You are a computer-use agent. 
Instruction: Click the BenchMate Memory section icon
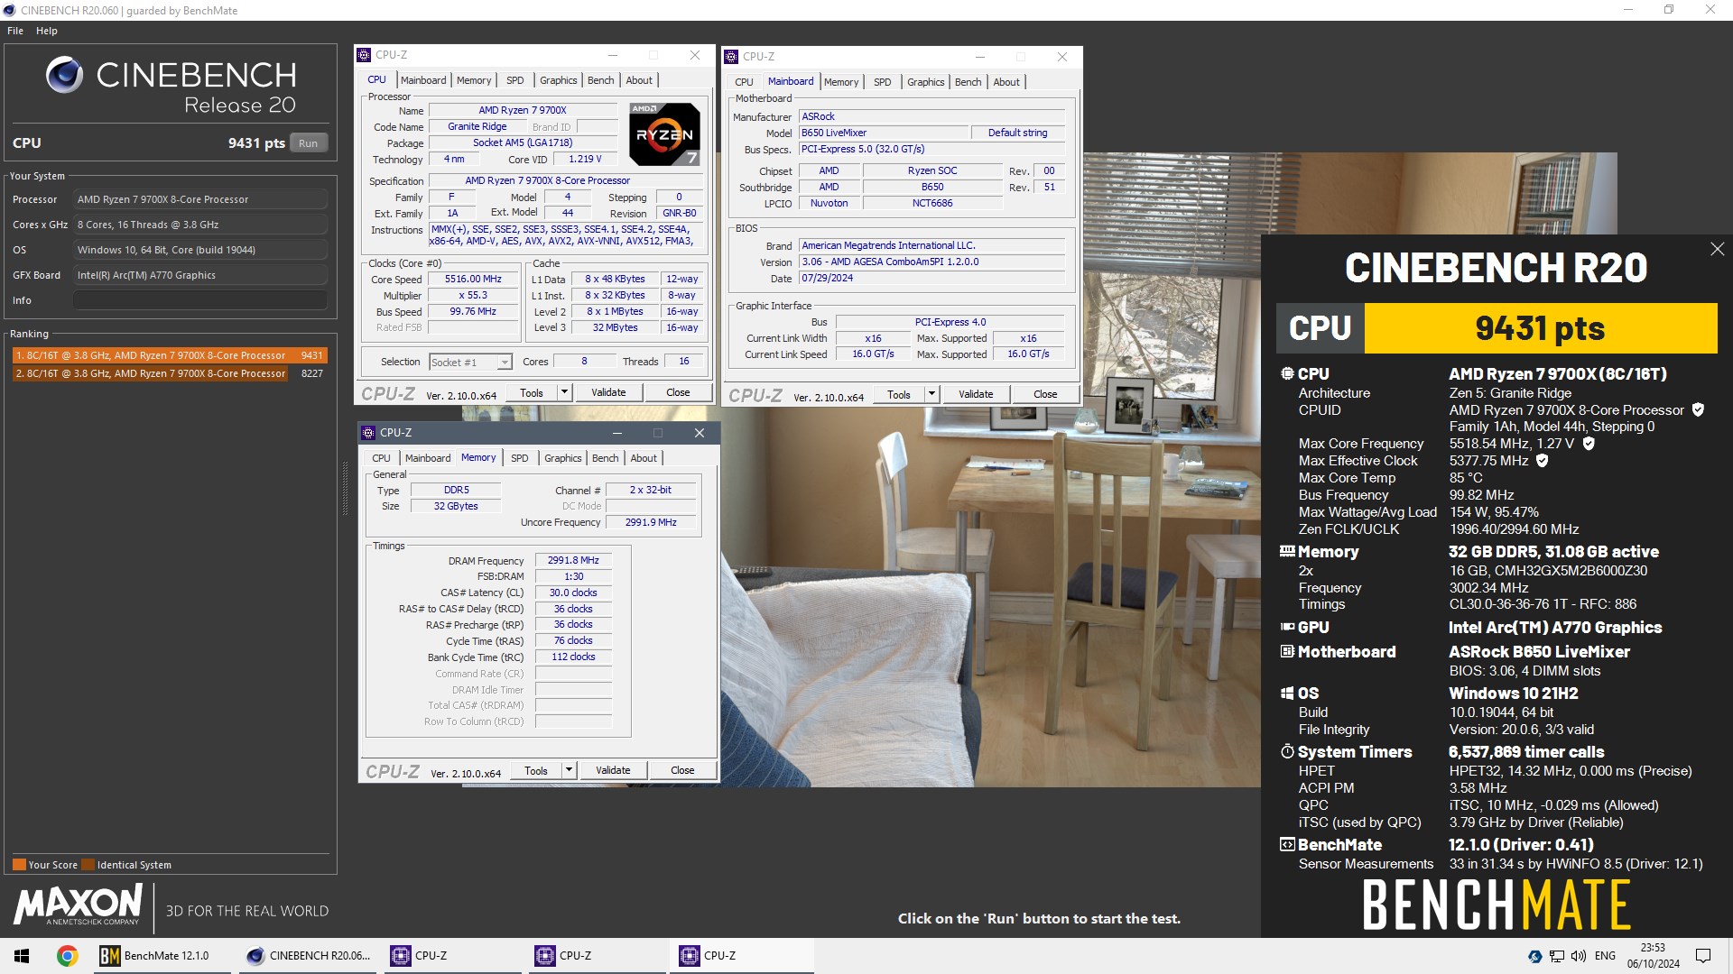click(x=1287, y=551)
